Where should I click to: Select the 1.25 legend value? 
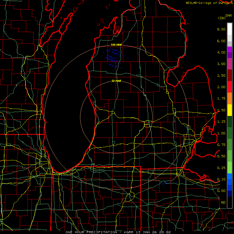tap(221, 122)
